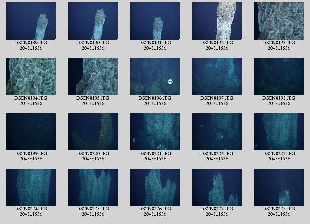Image resolution: width=310 pixels, height=224 pixels.
Task: Open thumbnail DSCN8189.JPG
Action: pos(31,21)
